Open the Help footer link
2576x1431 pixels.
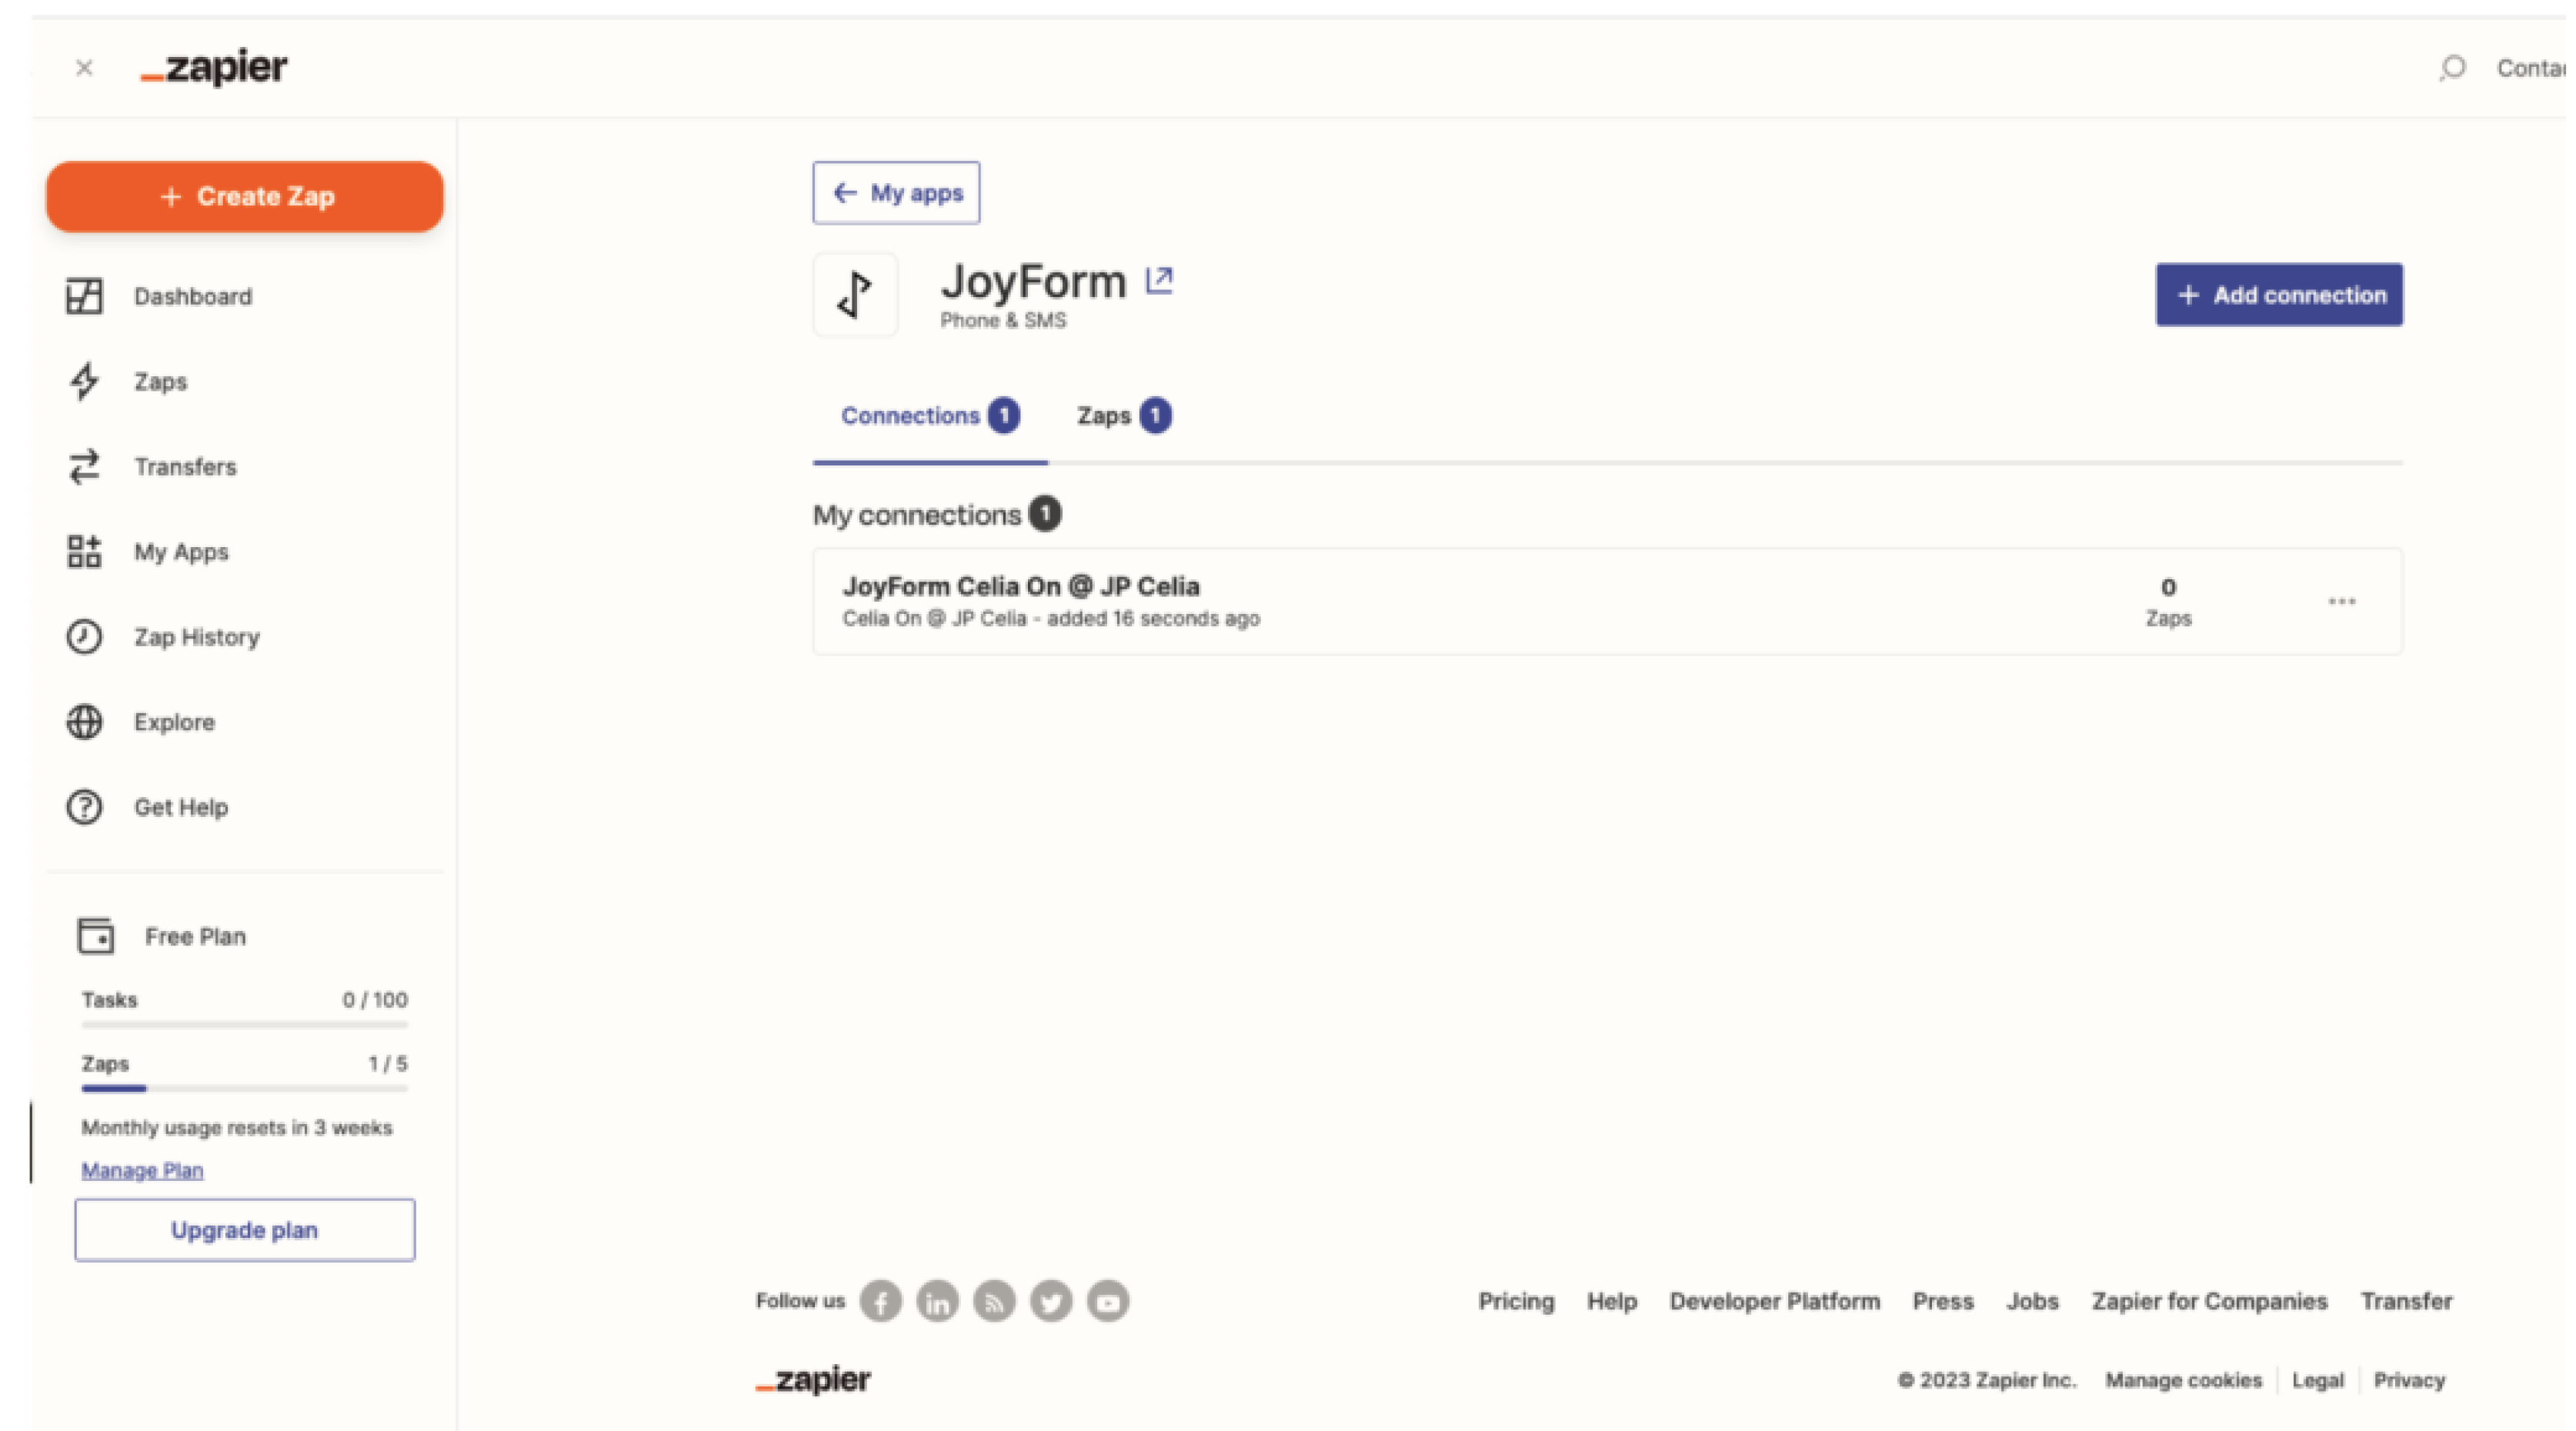[1612, 1301]
